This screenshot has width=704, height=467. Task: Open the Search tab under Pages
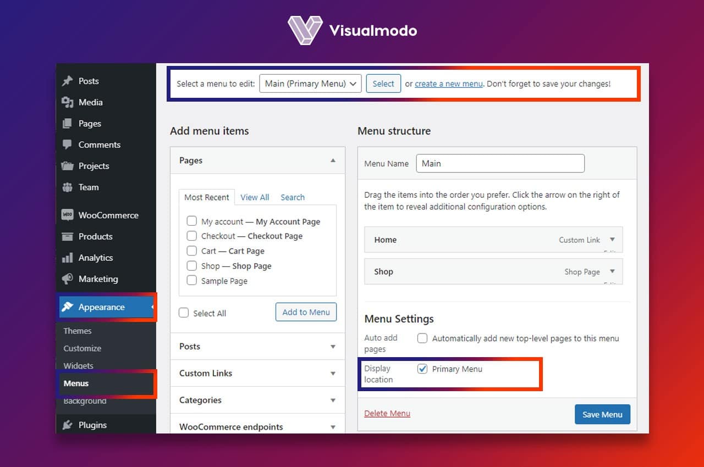[x=292, y=197]
